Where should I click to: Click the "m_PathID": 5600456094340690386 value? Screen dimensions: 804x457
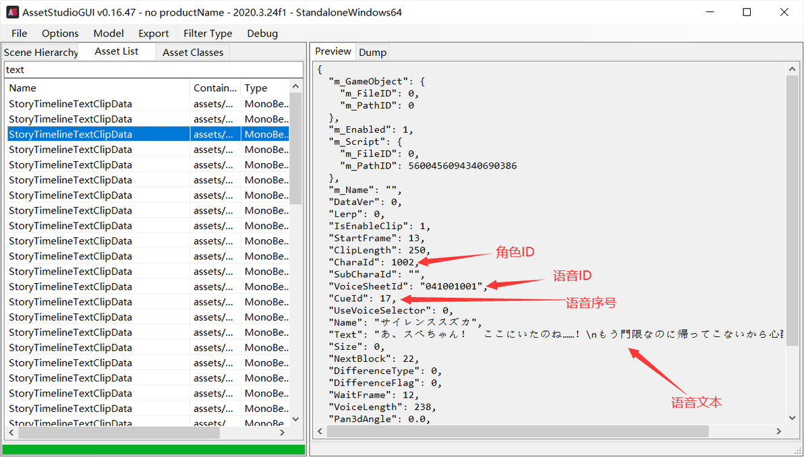pyautogui.click(x=463, y=166)
